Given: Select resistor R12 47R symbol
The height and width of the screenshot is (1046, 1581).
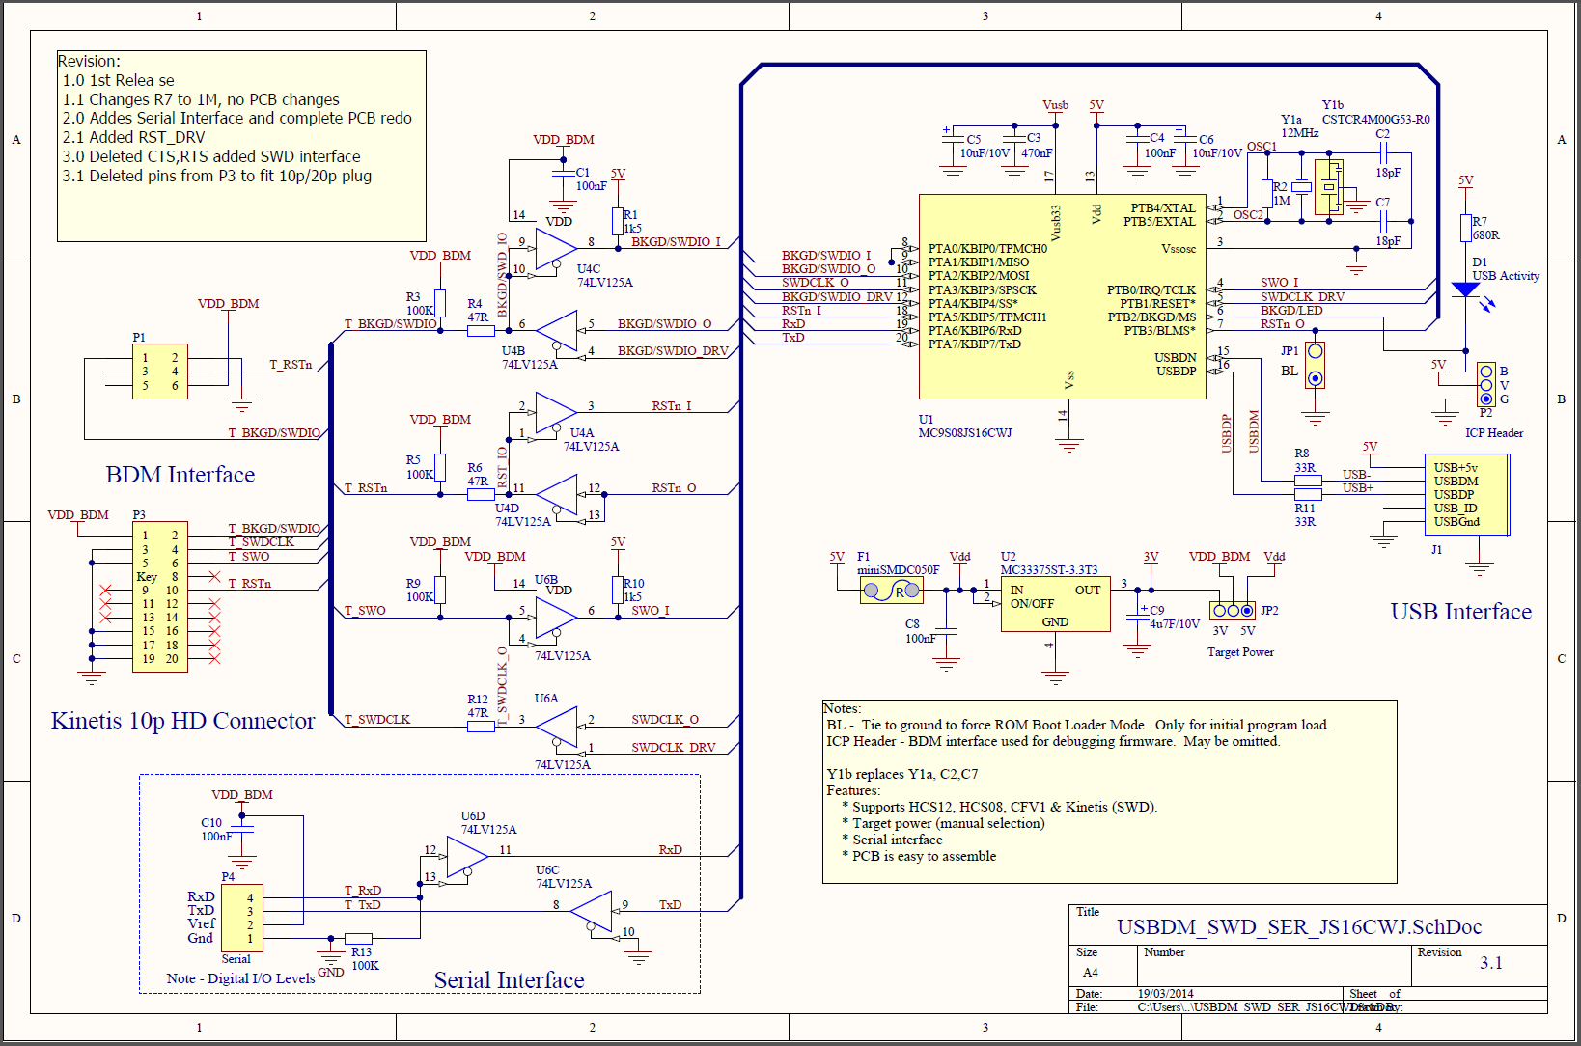Looking at the screenshot, I should 481,727.
